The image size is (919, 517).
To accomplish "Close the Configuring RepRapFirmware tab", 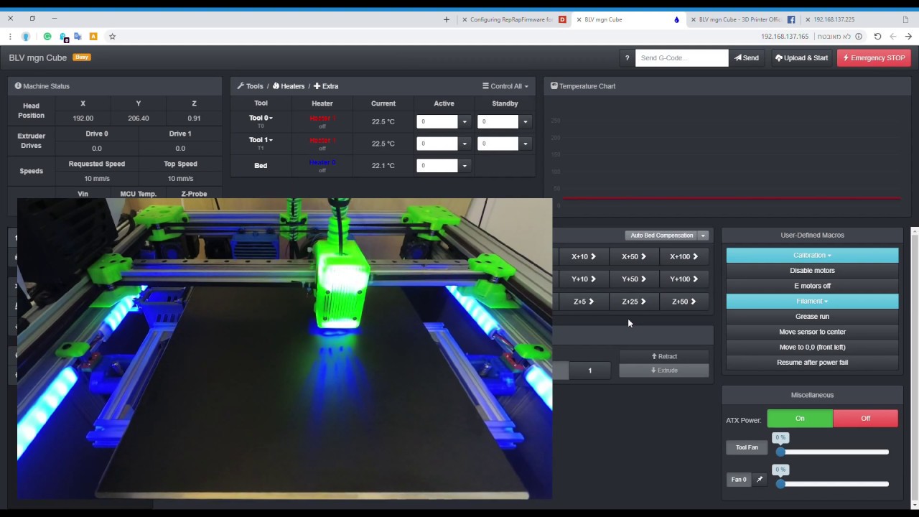I will pos(465,19).
